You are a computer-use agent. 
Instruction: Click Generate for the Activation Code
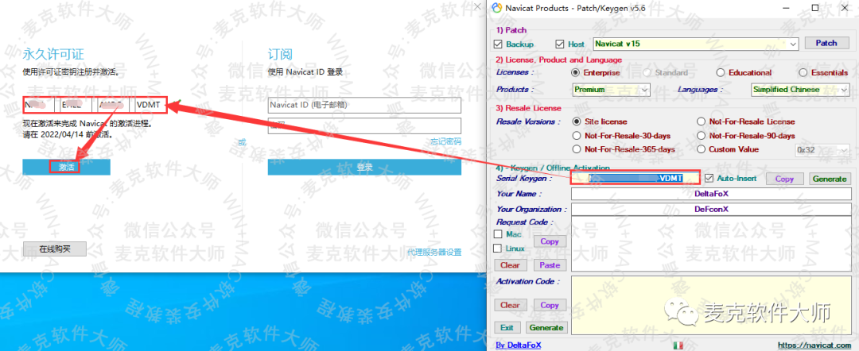(x=546, y=327)
